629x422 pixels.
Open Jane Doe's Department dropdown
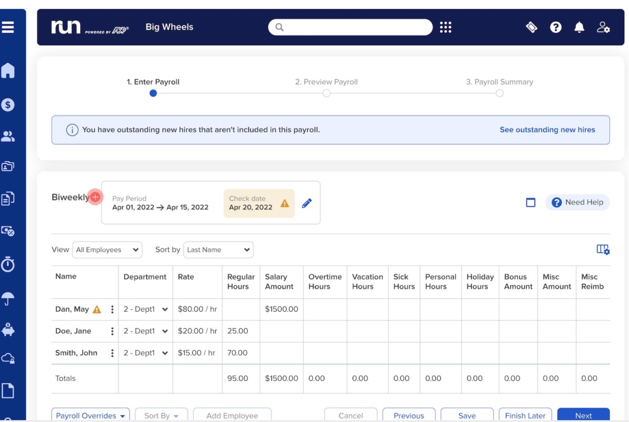[x=146, y=331]
